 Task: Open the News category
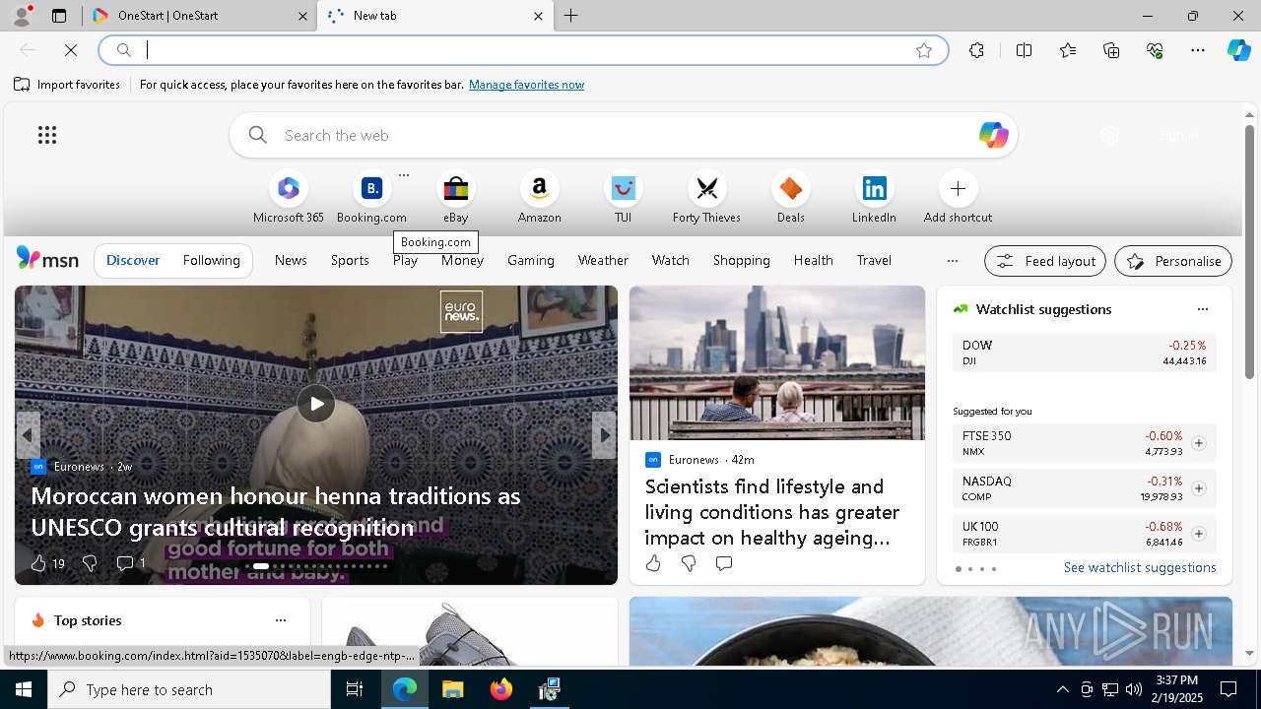pos(291,260)
